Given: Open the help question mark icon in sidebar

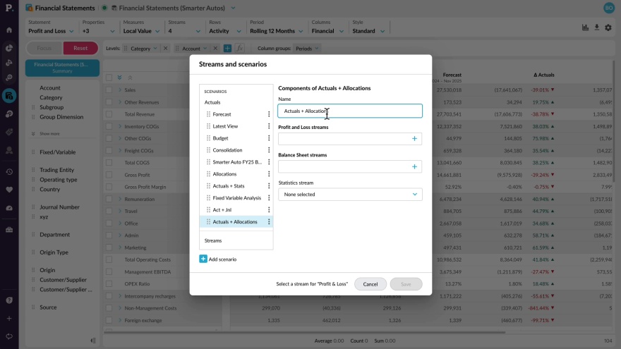Looking at the screenshot, I should click(9, 300).
